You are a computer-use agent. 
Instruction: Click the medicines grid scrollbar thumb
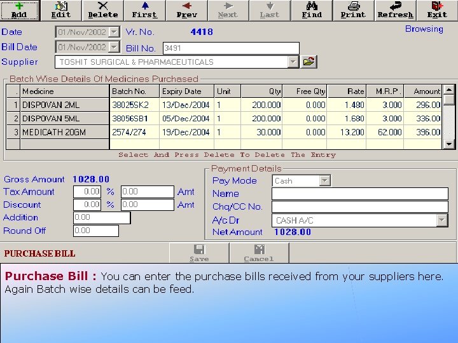tap(449, 100)
